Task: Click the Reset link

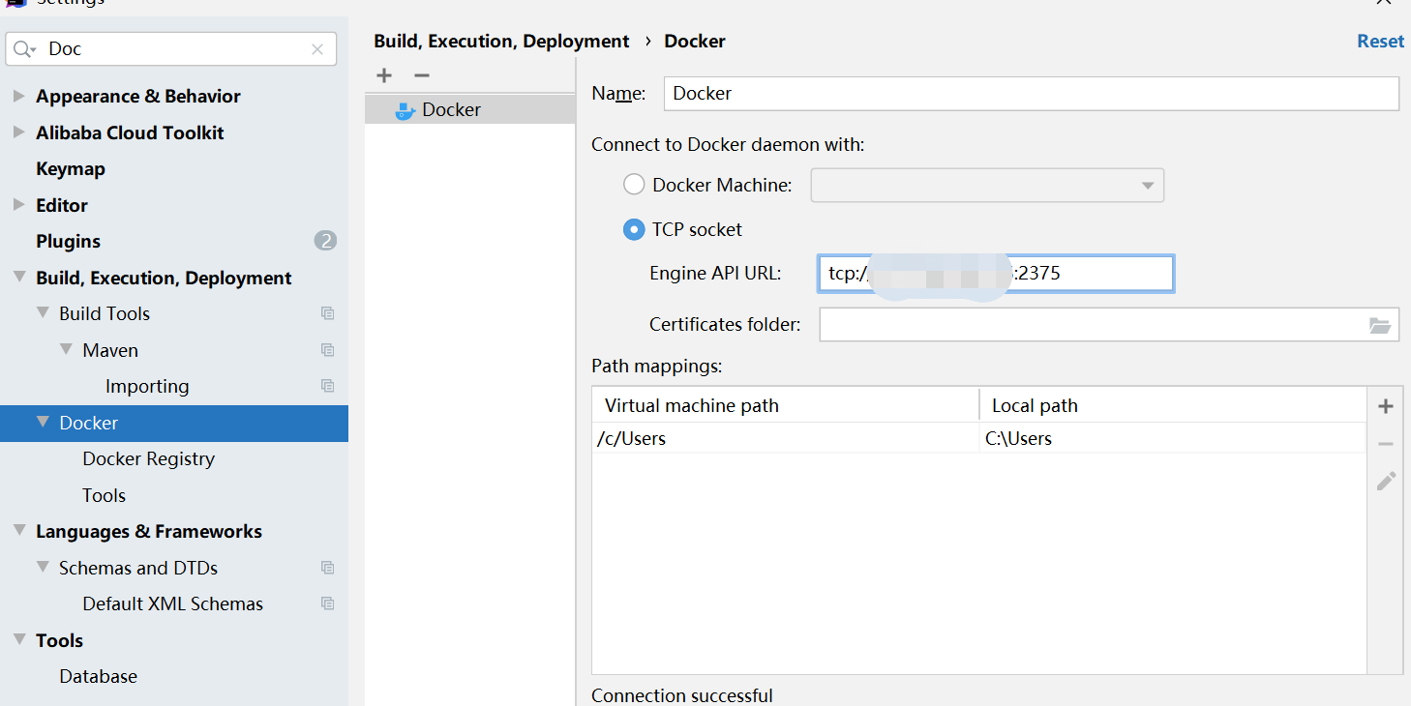Action: pyautogui.click(x=1380, y=41)
